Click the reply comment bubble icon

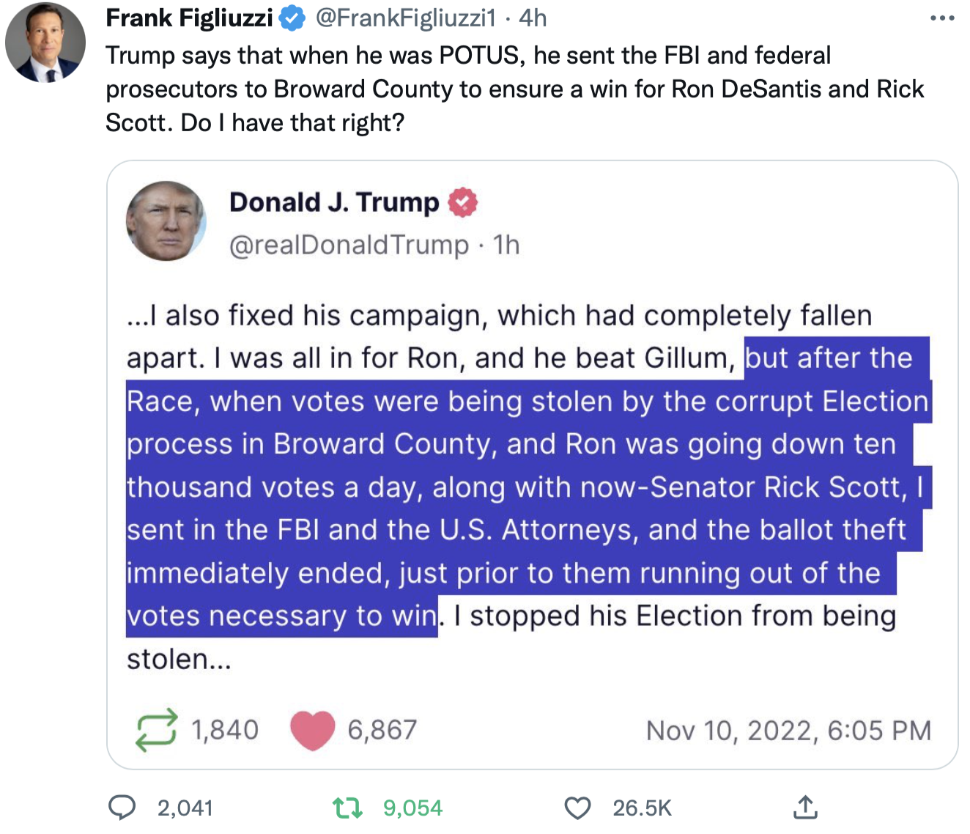coord(122,808)
